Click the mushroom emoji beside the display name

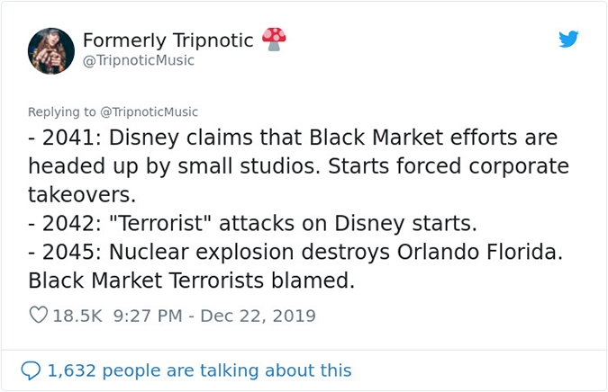coord(274,39)
